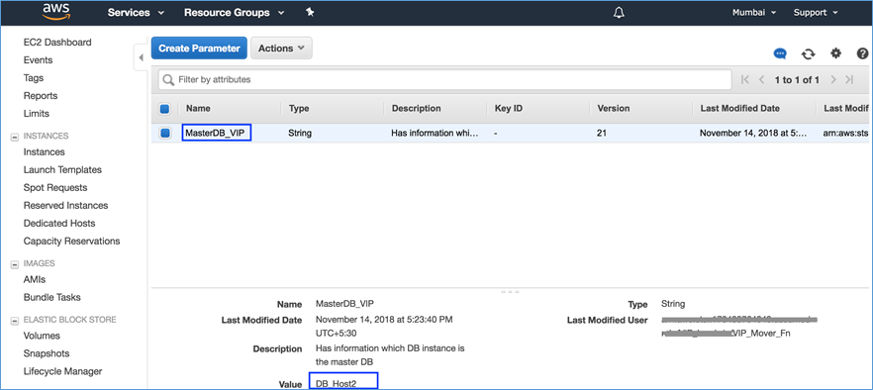Sort by the Key ID column header

(509, 109)
